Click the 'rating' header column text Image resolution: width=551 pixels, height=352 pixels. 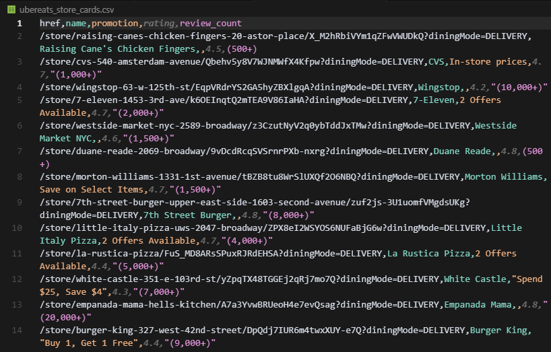point(159,23)
